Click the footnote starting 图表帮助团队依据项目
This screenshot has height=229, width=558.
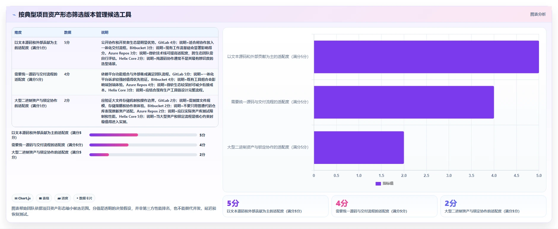[114, 211]
